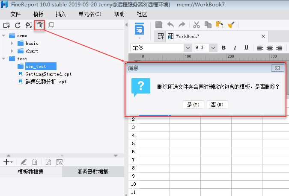This screenshot has width=289, height=196.
Task: Click the pencil edit dataset icon
Action: tap(24, 162)
